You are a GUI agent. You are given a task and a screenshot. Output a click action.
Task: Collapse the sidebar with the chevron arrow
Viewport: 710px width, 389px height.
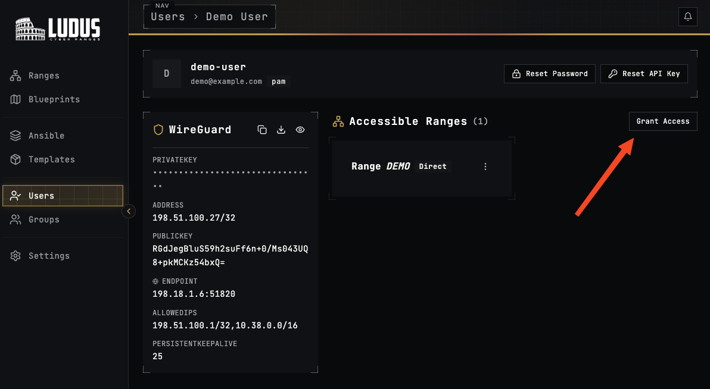[x=129, y=211]
